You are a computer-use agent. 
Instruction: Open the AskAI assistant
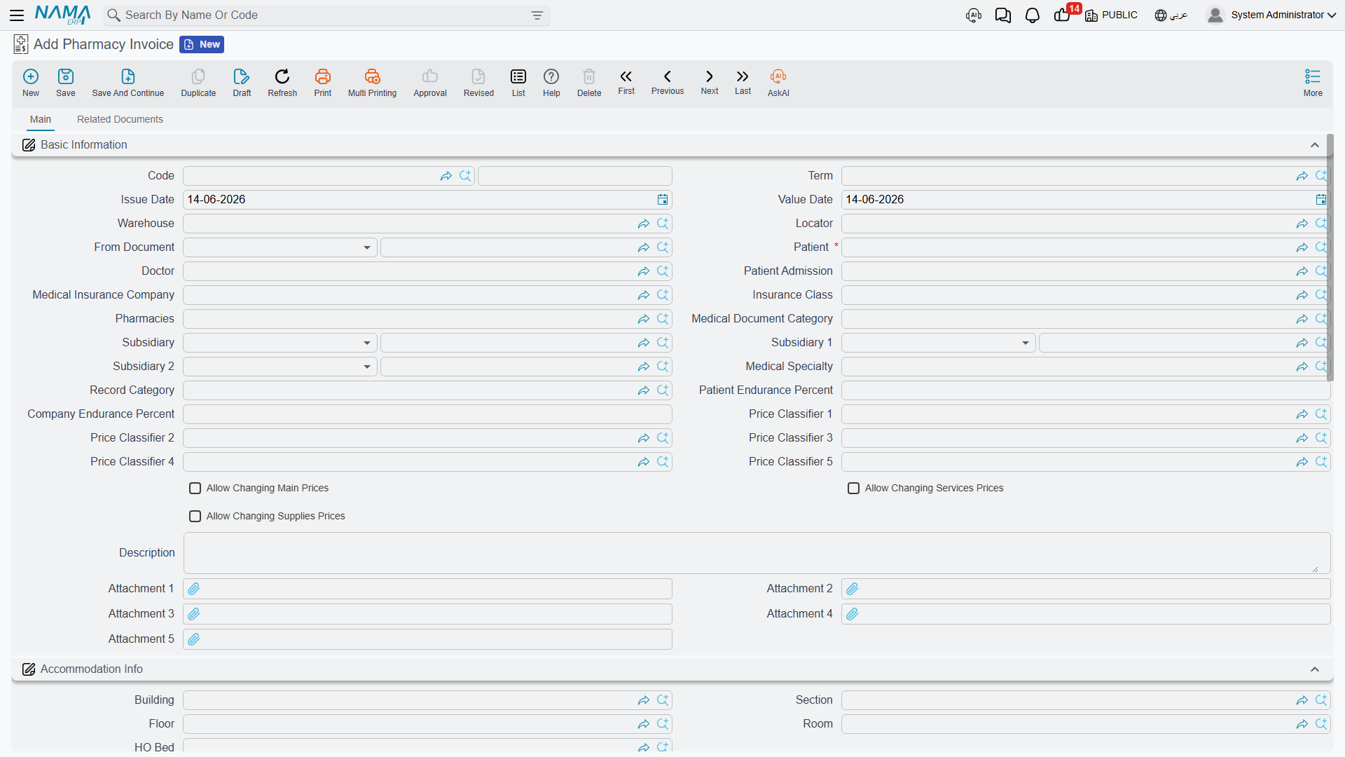coord(778,83)
